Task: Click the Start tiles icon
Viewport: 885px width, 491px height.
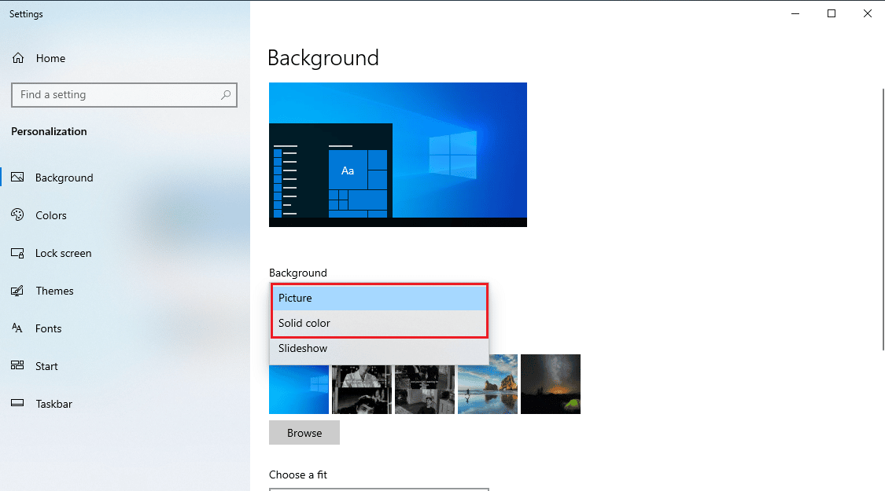Action: [x=17, y=365]
